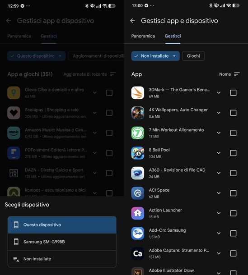This screenshot has height=275, width=248.
Task: Expand 8 Ball Pool details chevron
Action: pos(219,153)
